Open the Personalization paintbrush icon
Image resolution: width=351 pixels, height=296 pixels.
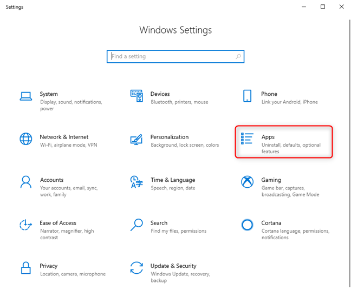[x=136, y=139]
